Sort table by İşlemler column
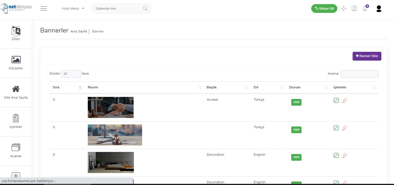 [354, 87]
